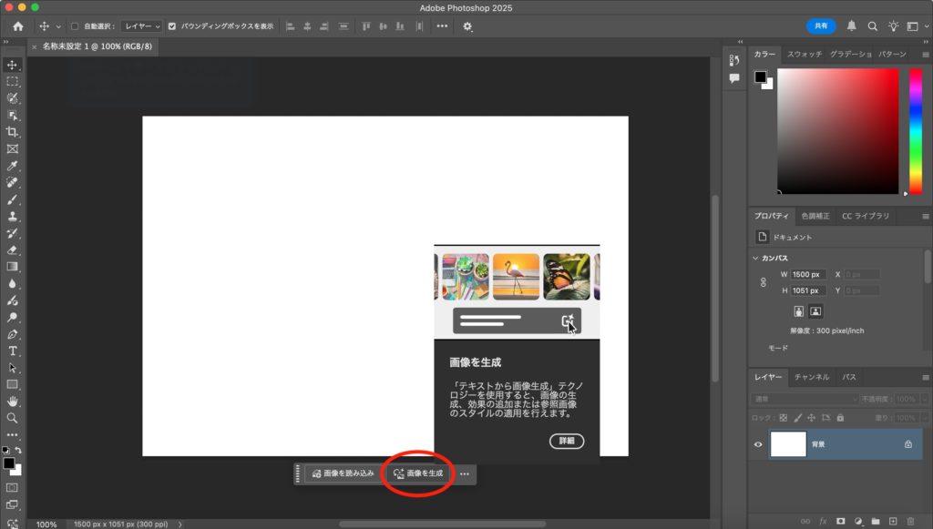
Task: Switch to the スウォッチ tab
Action: [804, 55]
